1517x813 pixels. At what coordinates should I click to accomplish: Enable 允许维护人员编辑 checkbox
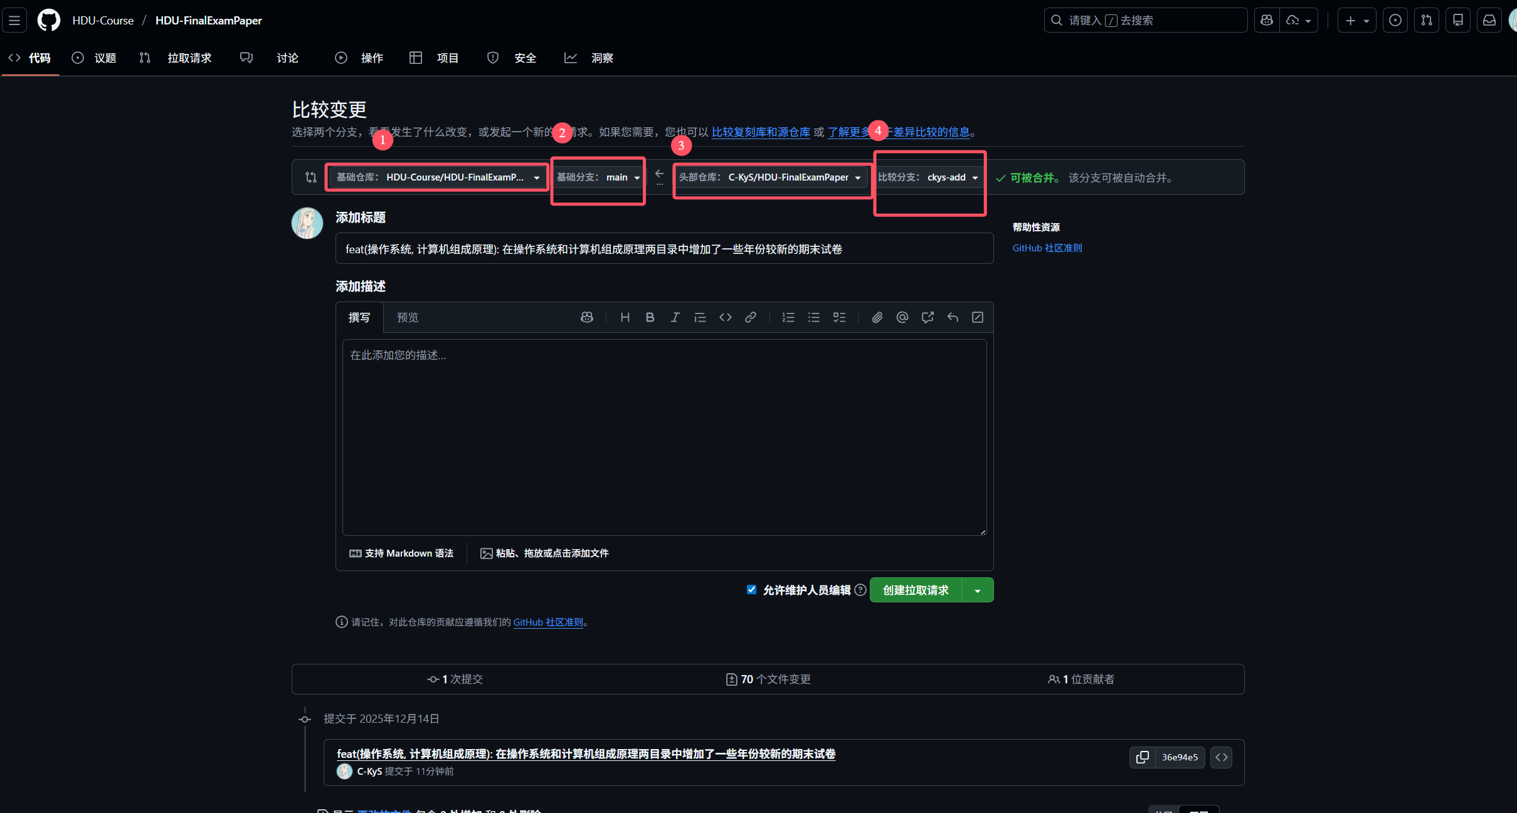pos(751,589)
